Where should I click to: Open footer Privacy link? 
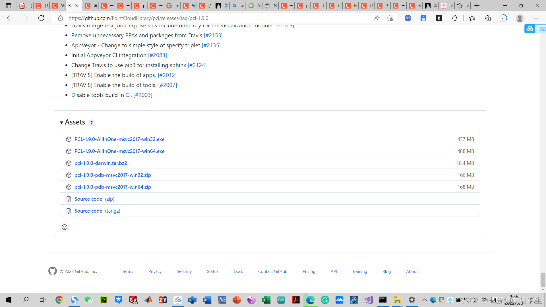[x=155, y=271]
